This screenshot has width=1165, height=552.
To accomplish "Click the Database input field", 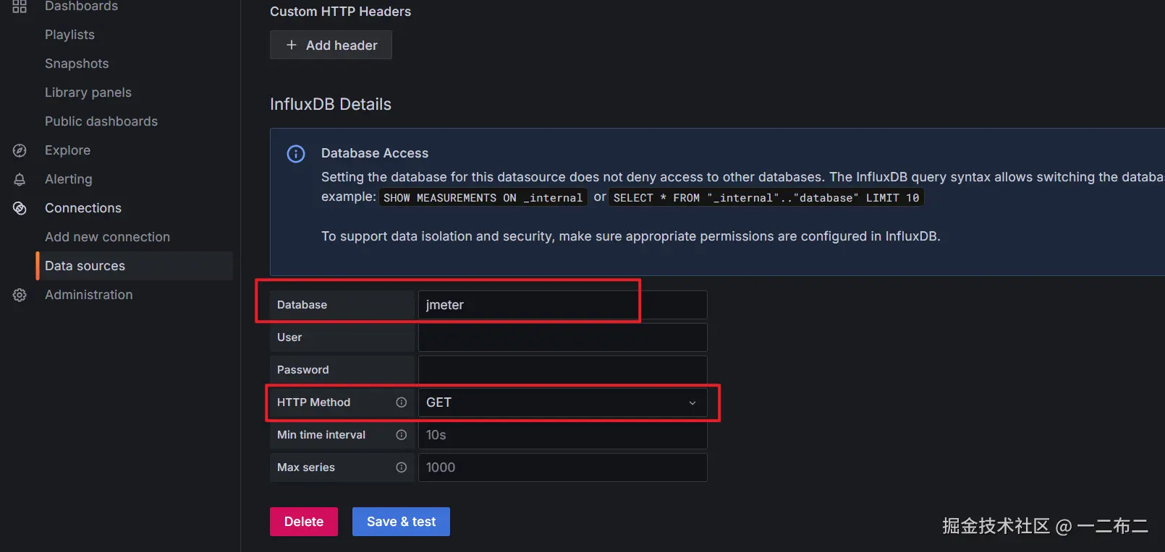I will [x=562, y=305].
